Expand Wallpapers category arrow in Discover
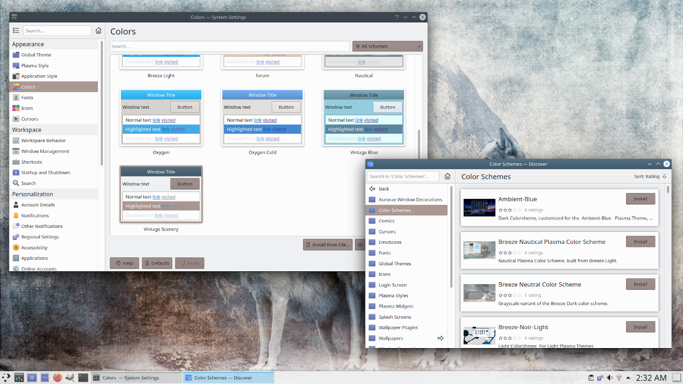Screen dimensions: 683x384 [x=440, y=338]
